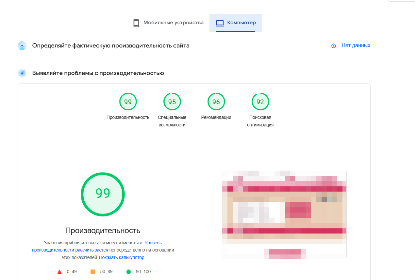Expand Показать калькулятор
Viewport: 415px width, 280px height.
122,257
